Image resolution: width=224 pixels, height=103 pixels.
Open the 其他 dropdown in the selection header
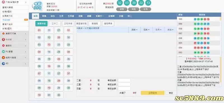(171, 30)
